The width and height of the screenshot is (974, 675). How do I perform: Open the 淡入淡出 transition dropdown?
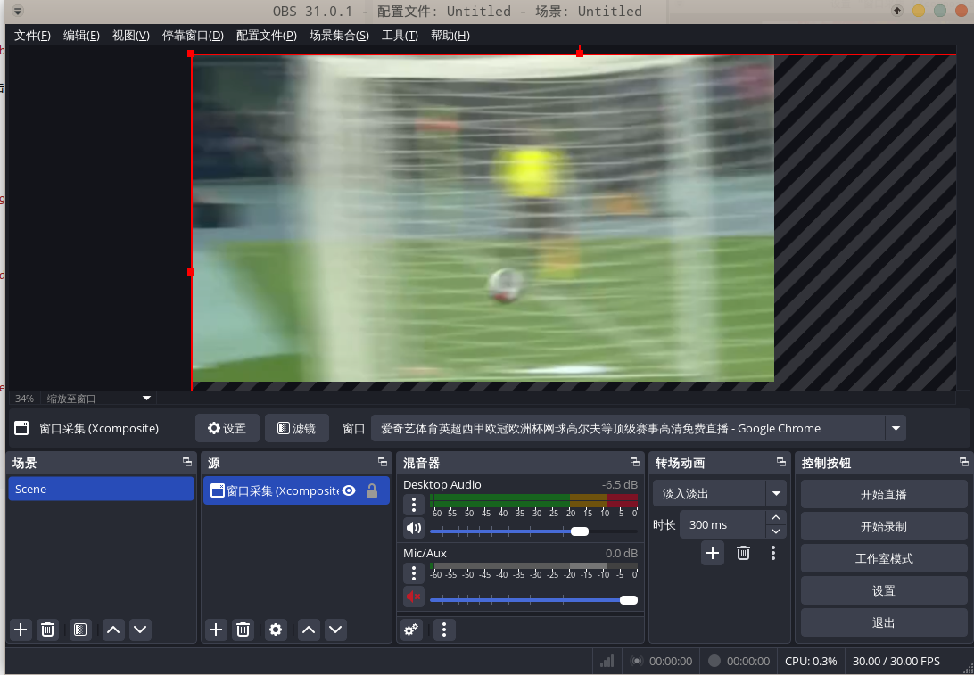coord(776,493)
